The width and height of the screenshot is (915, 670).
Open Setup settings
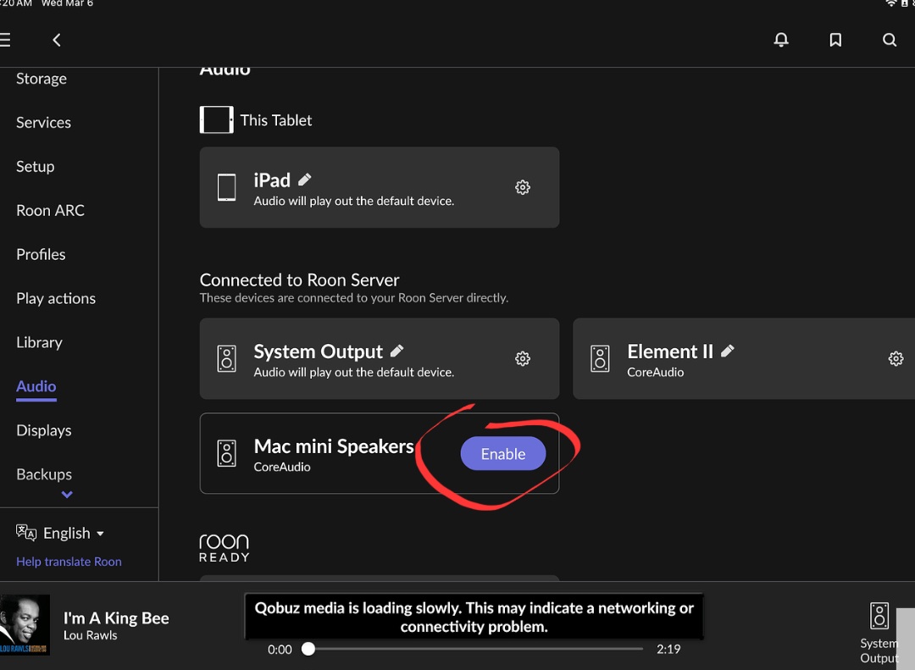click(35, 166)
